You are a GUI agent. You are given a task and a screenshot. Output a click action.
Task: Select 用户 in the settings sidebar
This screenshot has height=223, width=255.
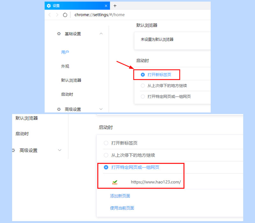(x=65, y=52)
